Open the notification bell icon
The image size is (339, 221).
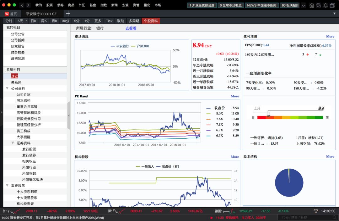point(326,5)
